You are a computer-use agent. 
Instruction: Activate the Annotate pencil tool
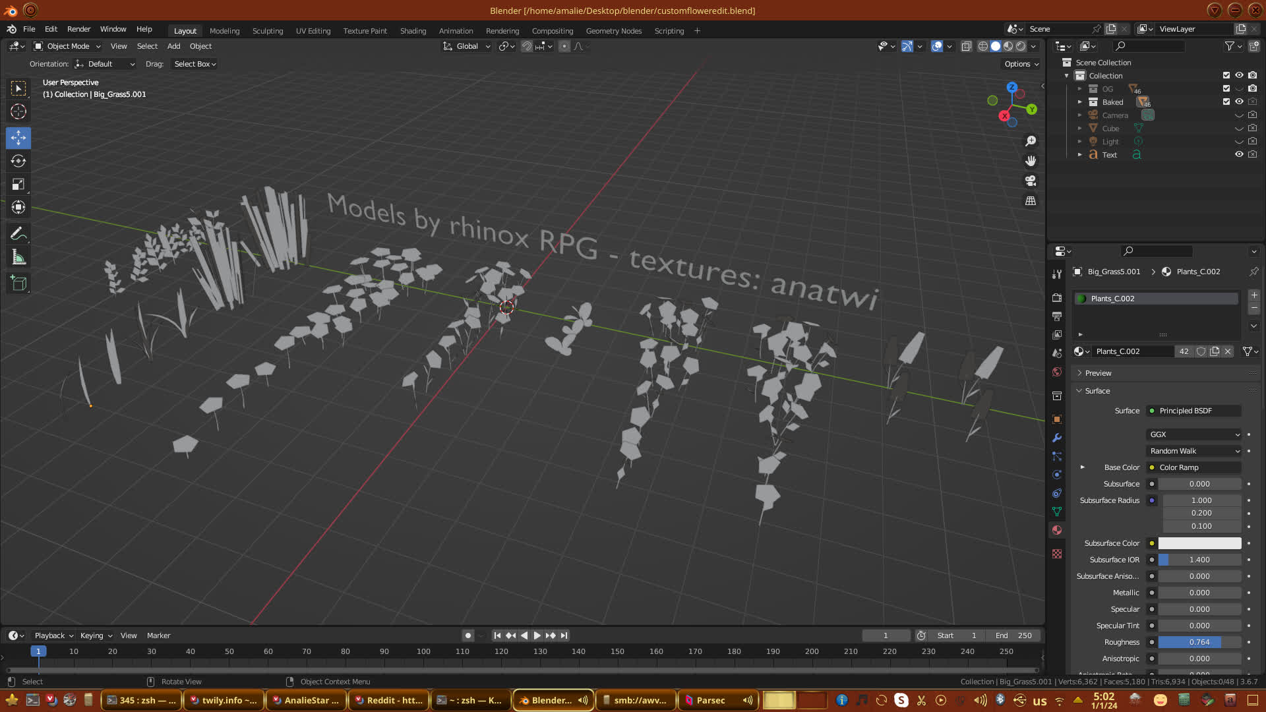click(18, 234)
